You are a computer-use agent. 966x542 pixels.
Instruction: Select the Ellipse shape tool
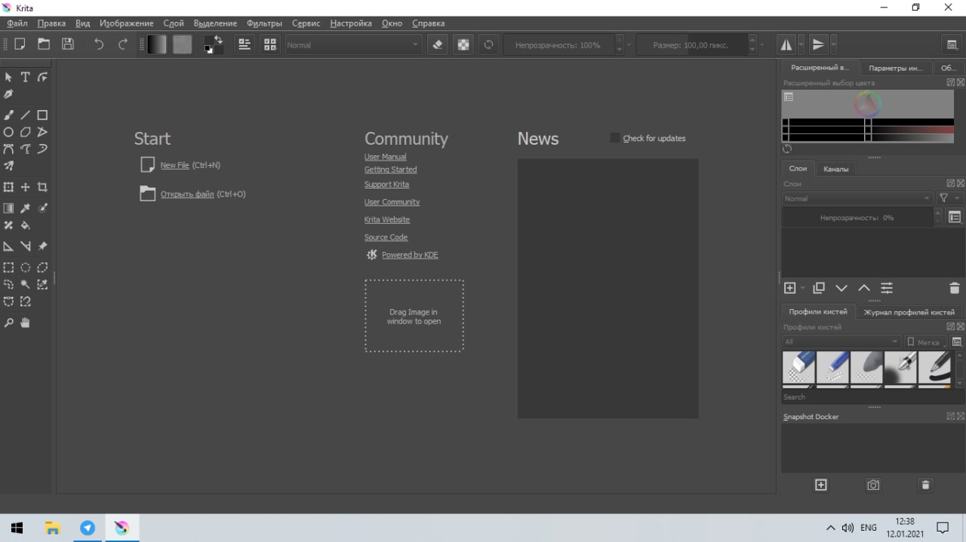[8, 132]
